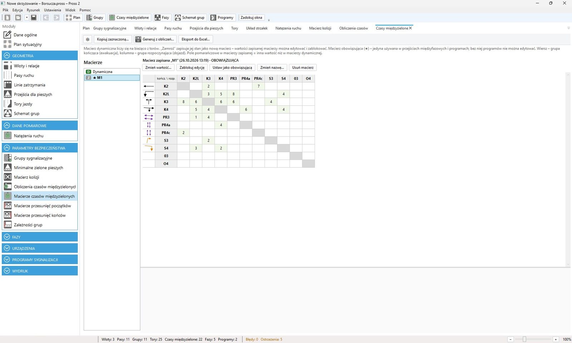Open the Ustawienia menu
The image size is (572, 343).
pos(53,10)
